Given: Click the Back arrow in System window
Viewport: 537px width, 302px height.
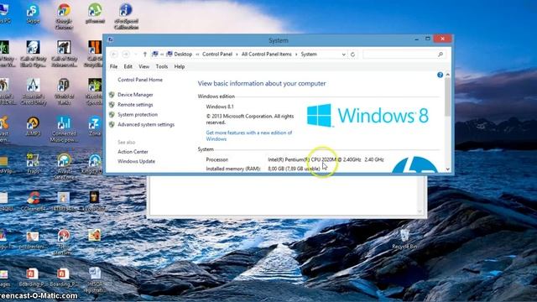Looking at the screenshot, I should click(114, 54).
